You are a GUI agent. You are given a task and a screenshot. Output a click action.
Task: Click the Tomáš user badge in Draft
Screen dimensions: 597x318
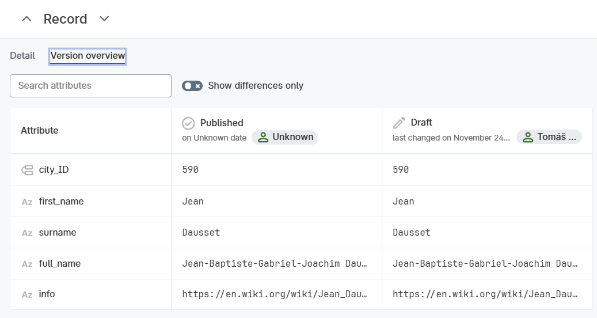coord(549,137)
